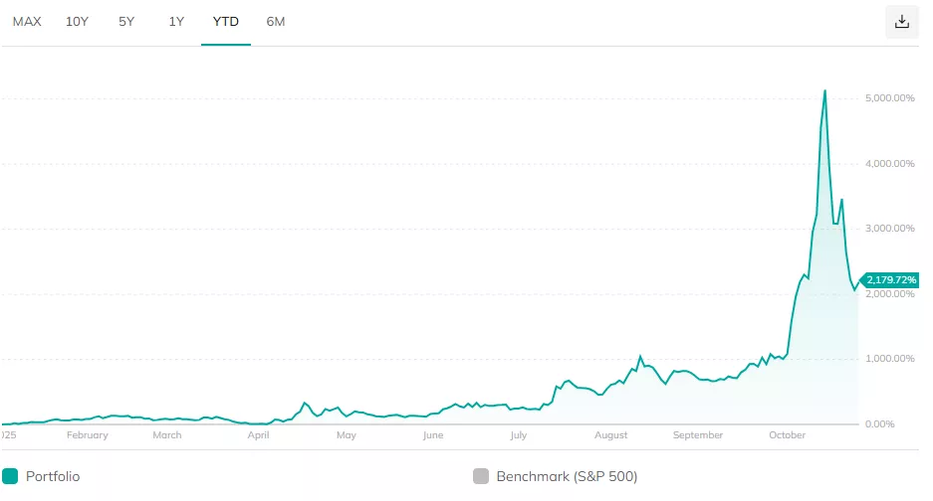Click the 3,000.00% y-axis label

coord(890,229)
